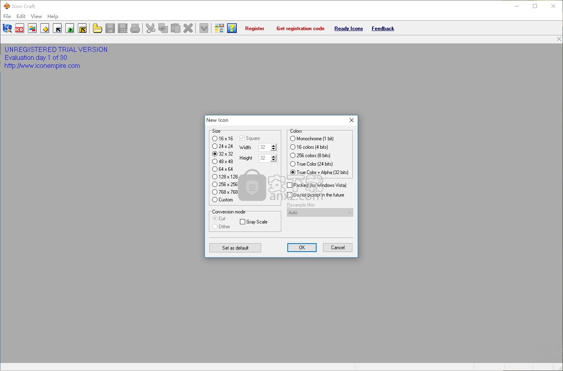Click the single floppy disk Save icon
Image resolution: width=563 pixels, height=371 pixels.
[x=110, y=28]
